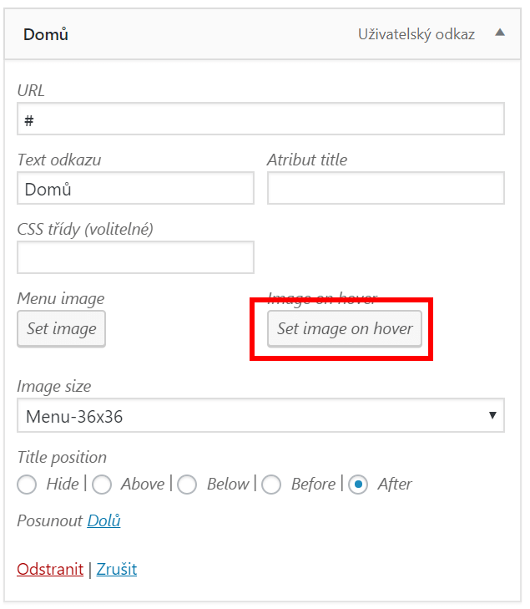Select the Before title position radio
This screenshot has height=609, width=530.
271,485
